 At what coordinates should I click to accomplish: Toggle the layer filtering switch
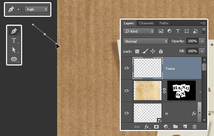[x=204, y=31]
